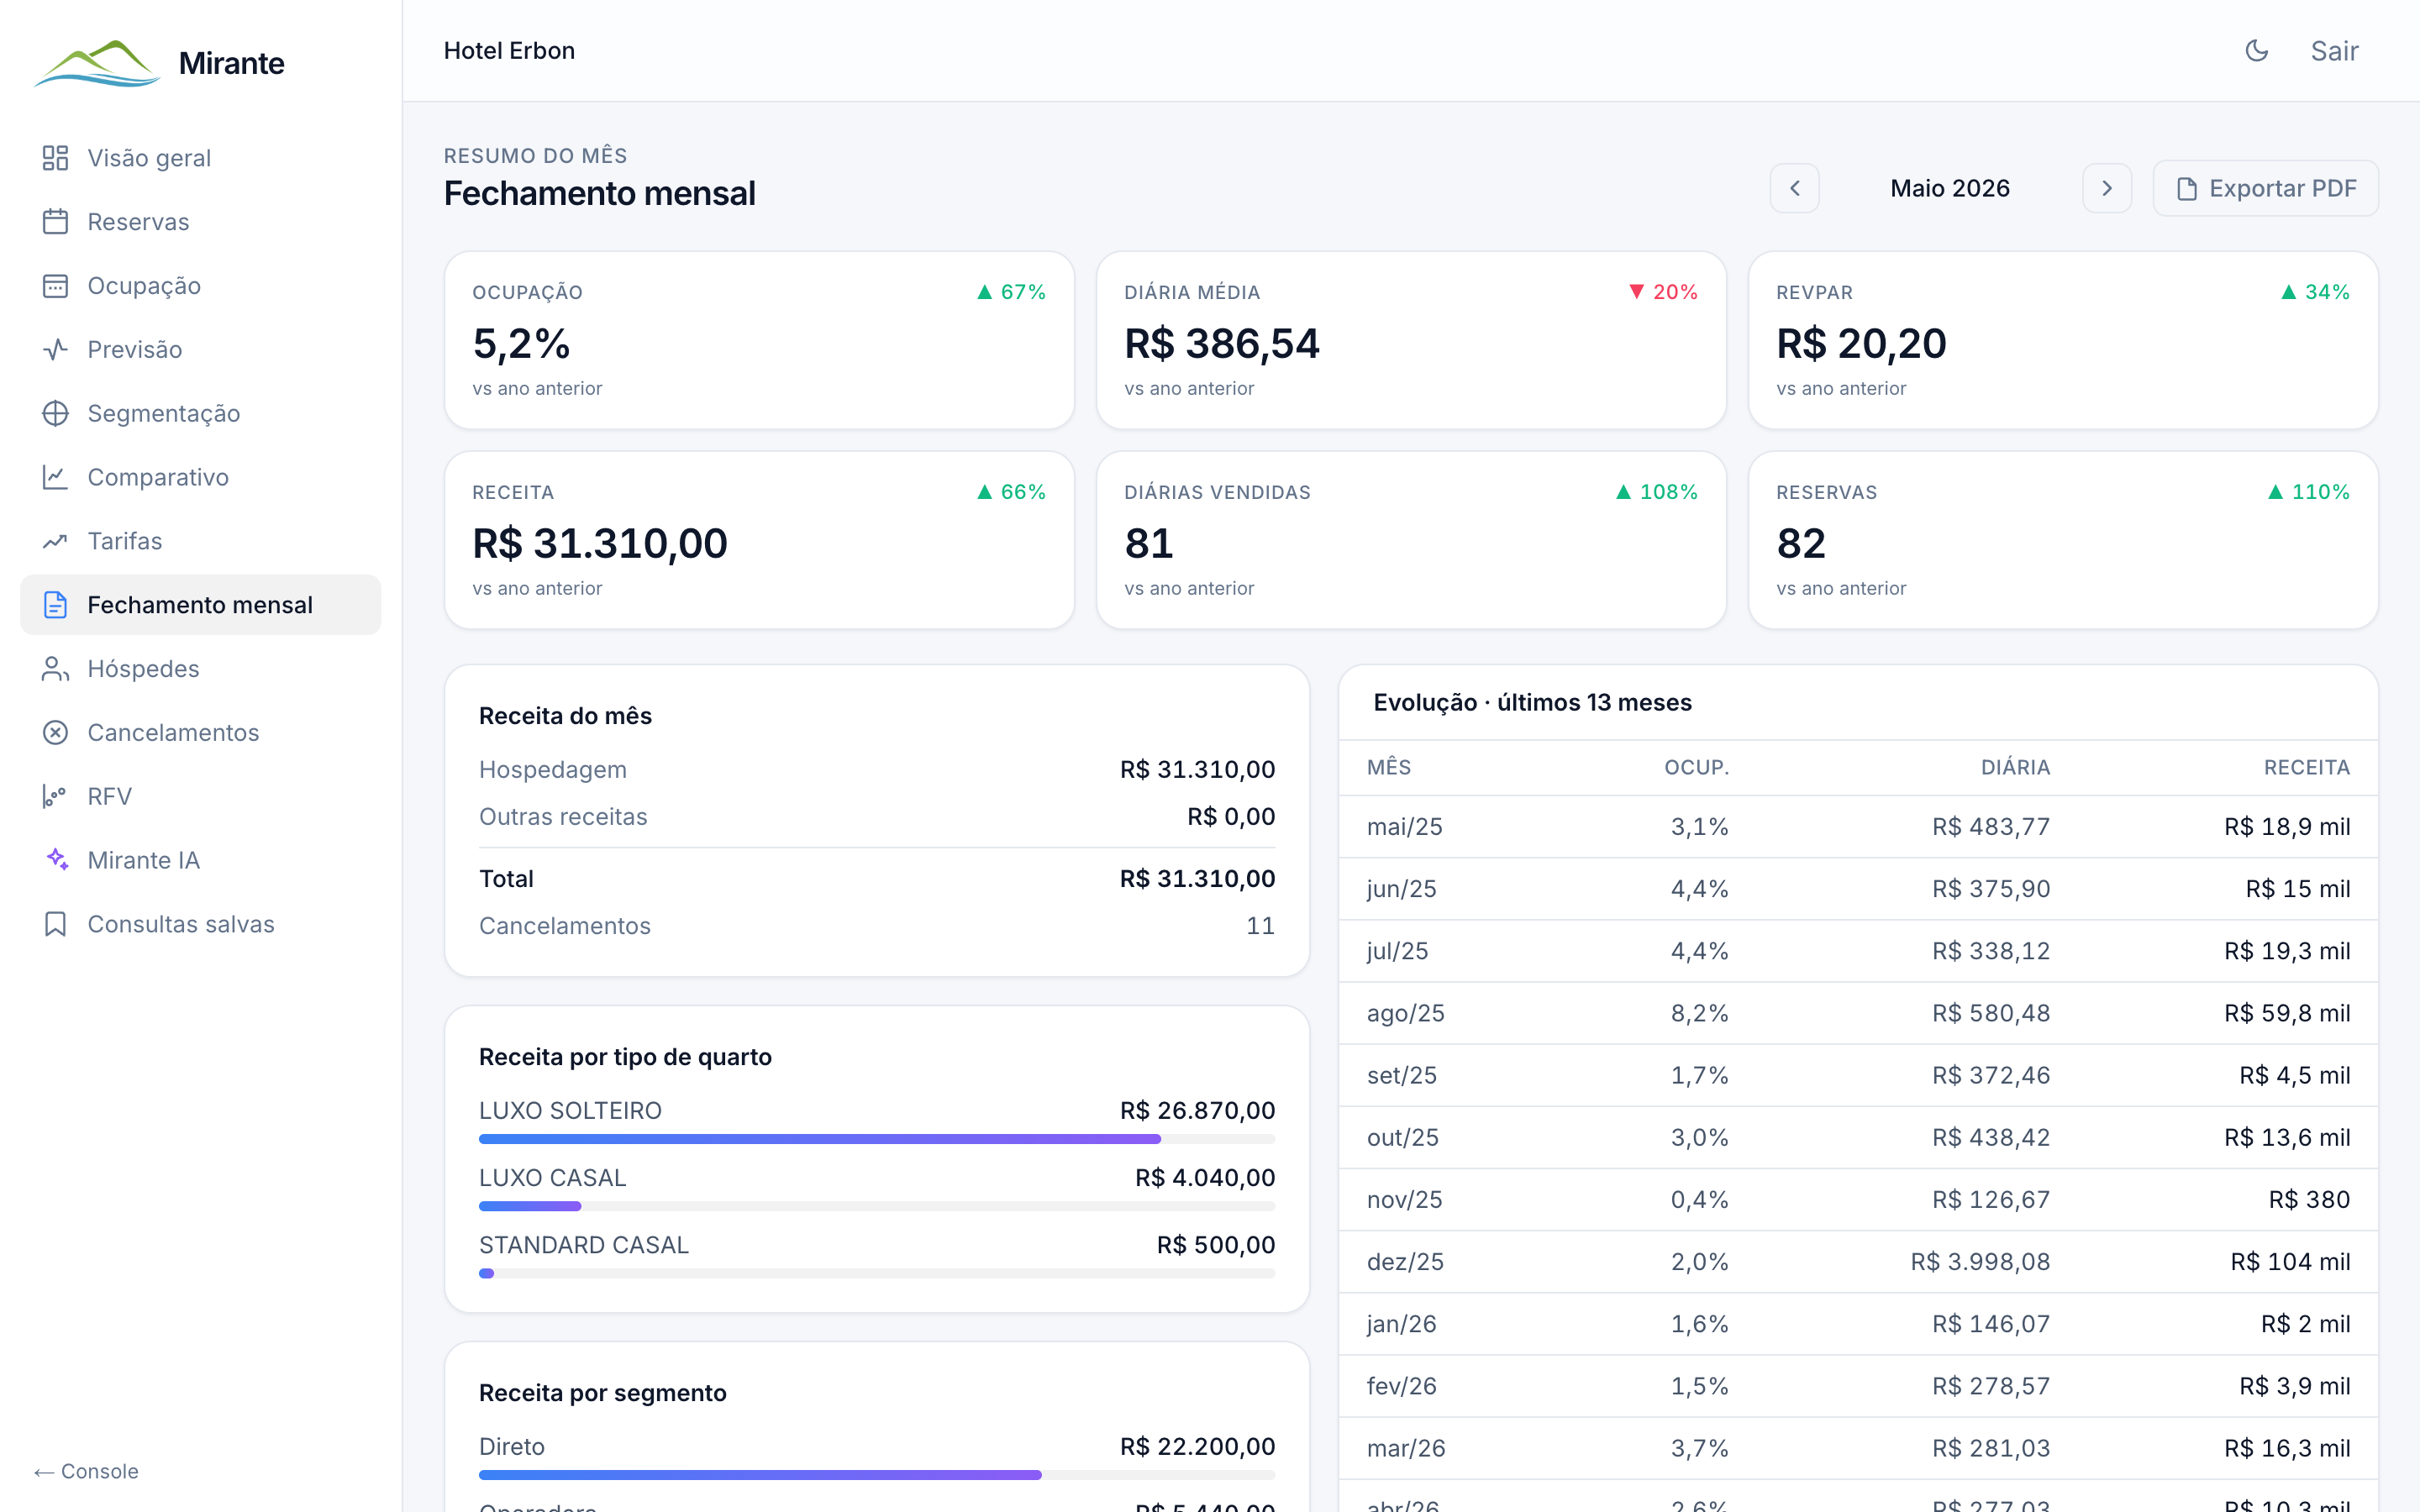
Task: Select the jun/25 table row
Action: [1858, 889]
